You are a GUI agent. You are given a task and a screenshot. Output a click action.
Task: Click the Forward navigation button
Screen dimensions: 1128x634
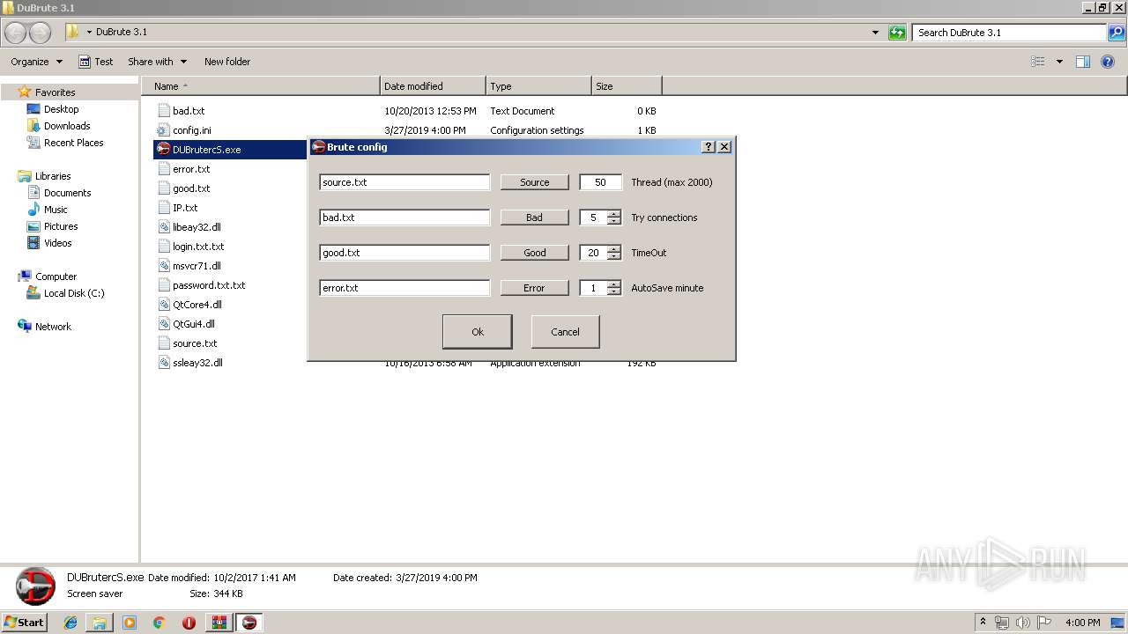pos(41,33)
